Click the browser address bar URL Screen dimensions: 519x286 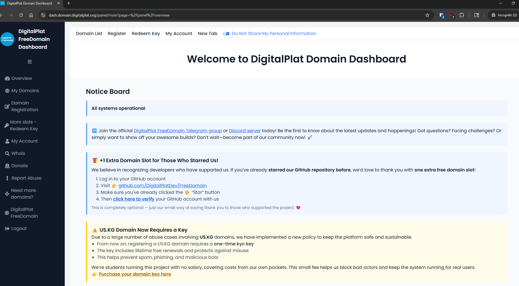(109, 15)
